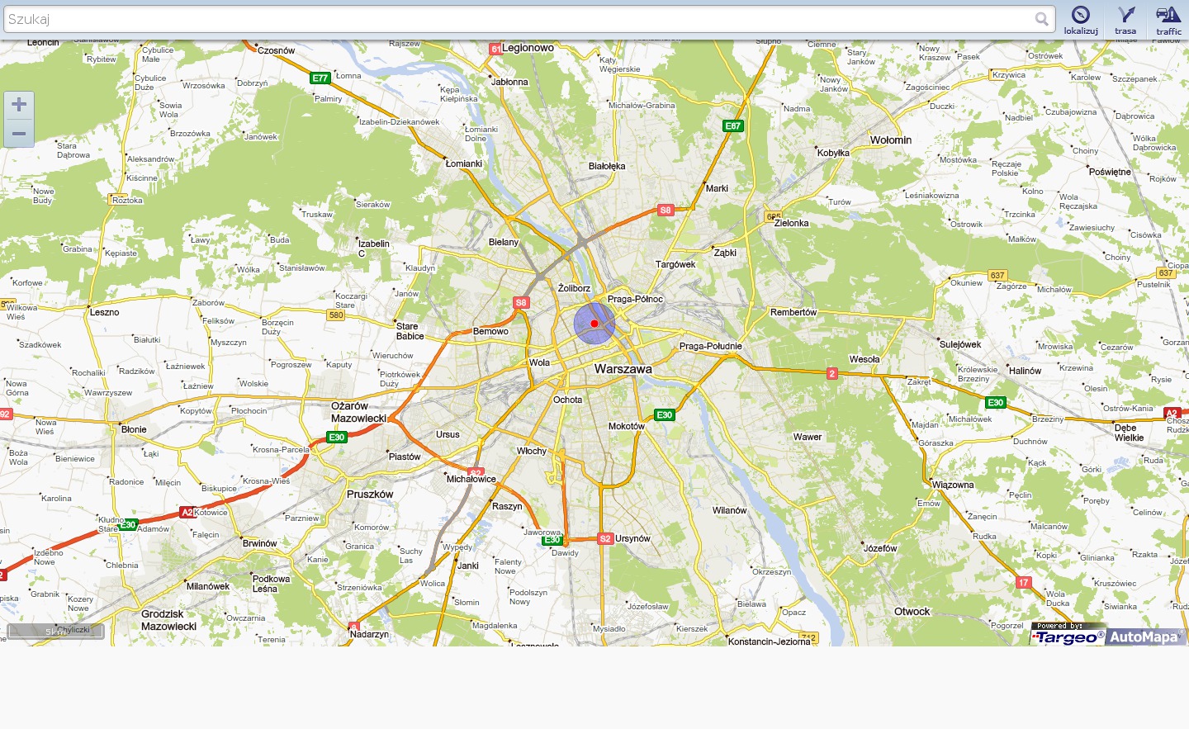Click the 580 road number sign
The image size is (1189, 729).
pos(336,315)
